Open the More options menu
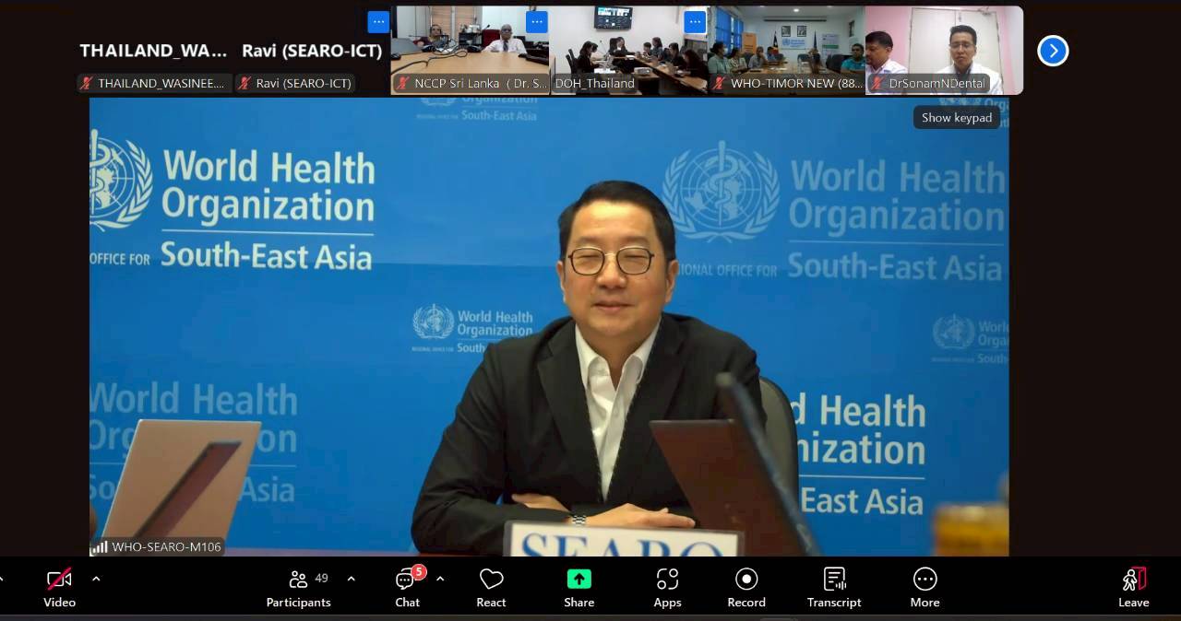1181x621 pixels. point(925,588)
